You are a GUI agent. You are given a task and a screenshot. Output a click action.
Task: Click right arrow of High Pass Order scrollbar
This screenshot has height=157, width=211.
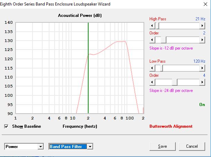[x=202, y=40]
